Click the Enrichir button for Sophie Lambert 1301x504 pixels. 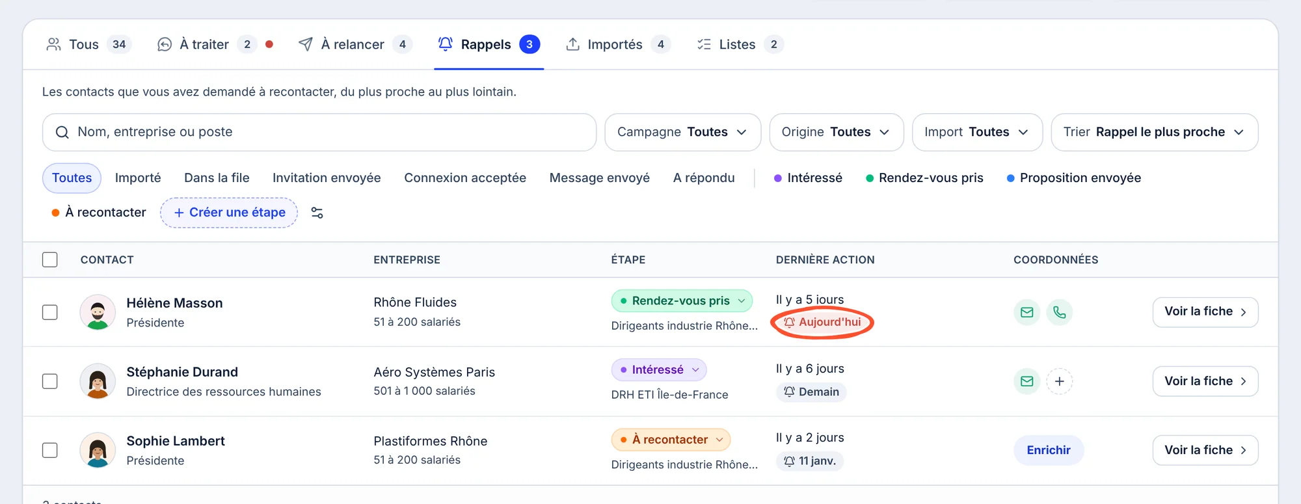click(1048, 450)
